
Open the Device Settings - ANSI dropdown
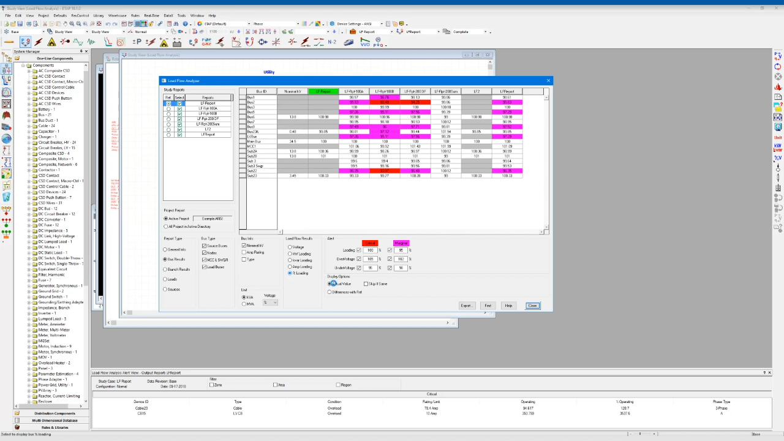click(x=382, y=24)
